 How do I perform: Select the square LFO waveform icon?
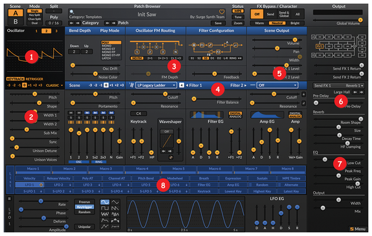pyautogui.click(x=105, y=208)
